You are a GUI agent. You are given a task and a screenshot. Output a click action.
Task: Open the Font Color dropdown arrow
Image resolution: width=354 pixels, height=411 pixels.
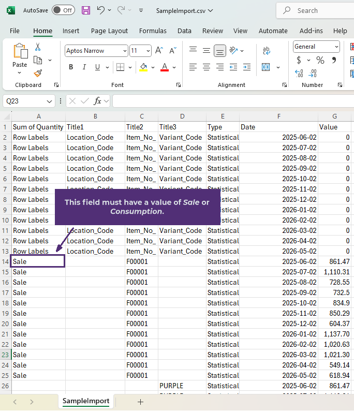(x=174, y=67)
